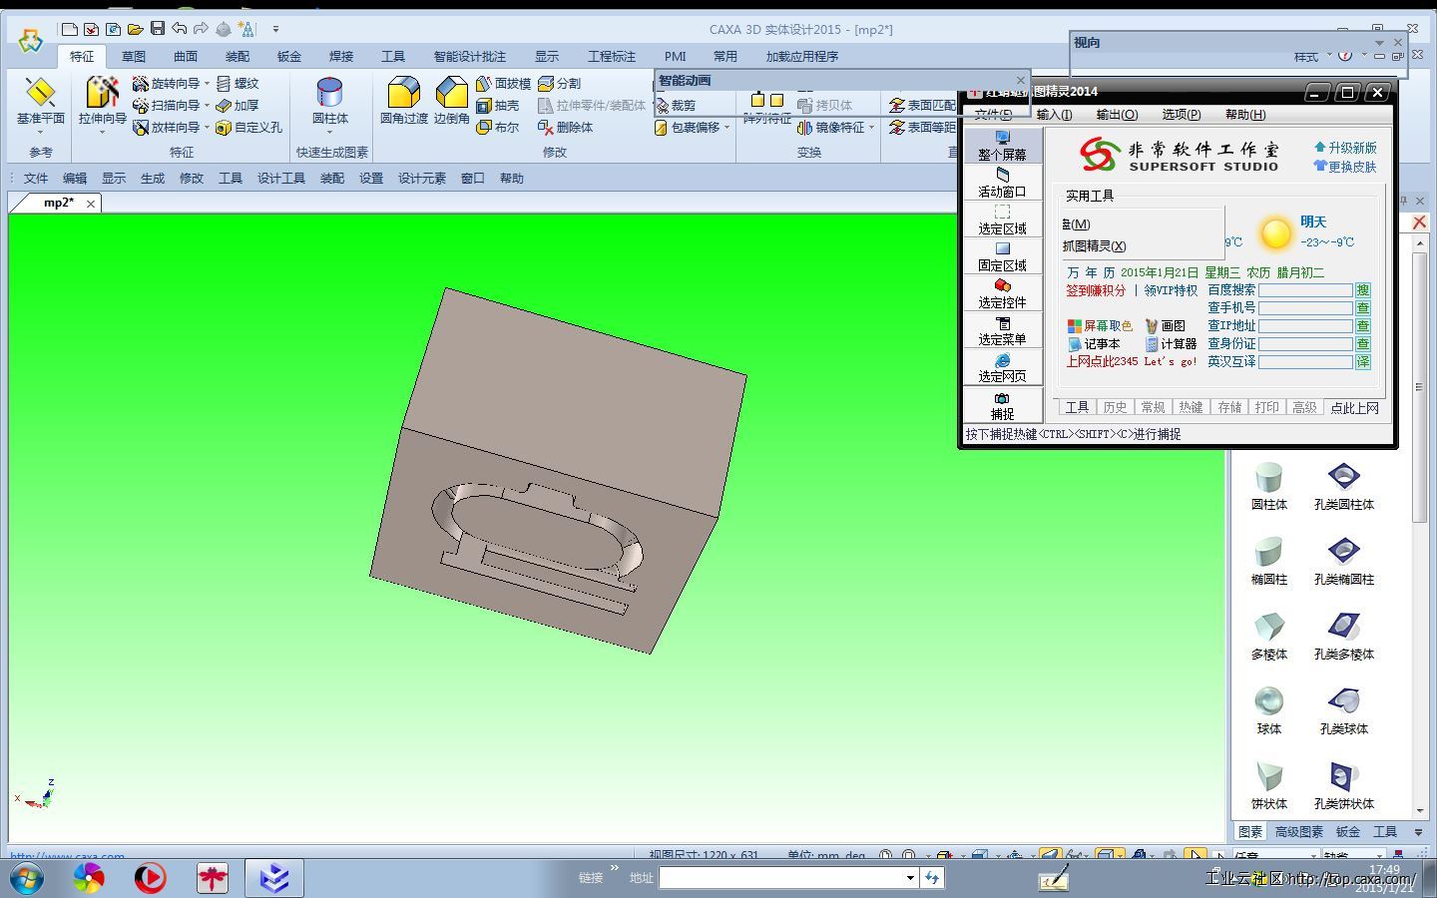
Task: Open the 钣金 sheet metal ribbon tab
Action: click(289, 57)
